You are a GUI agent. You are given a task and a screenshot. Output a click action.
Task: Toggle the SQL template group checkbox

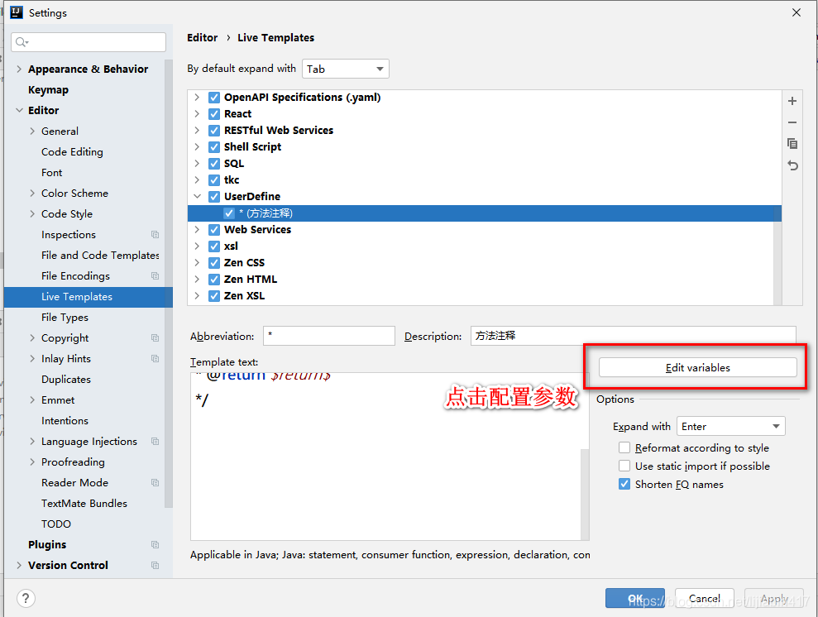[x=214, y=164]
